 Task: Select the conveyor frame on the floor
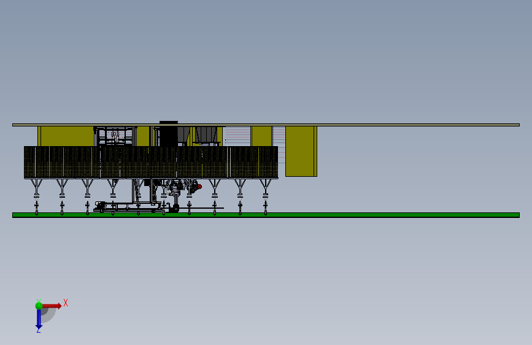[x=129, y=206]
